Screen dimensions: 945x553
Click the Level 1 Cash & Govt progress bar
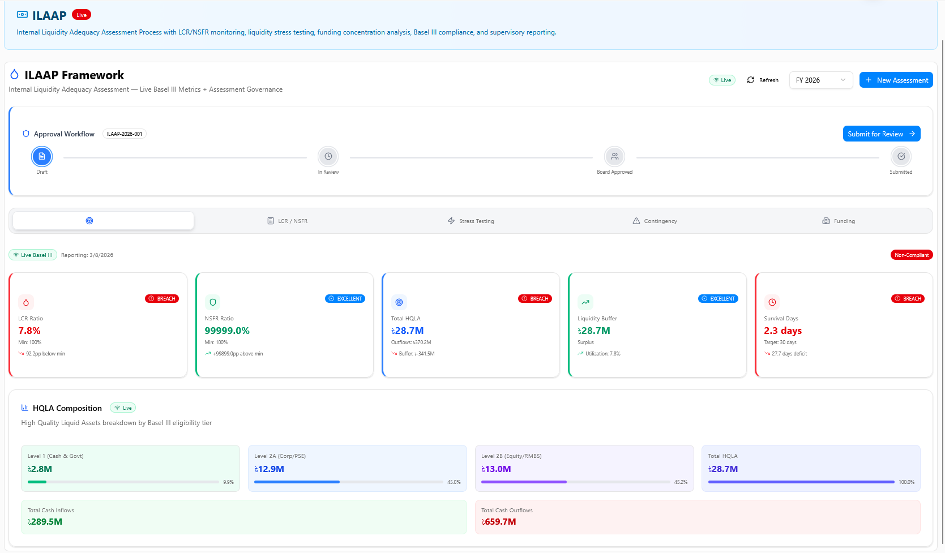click(123, 482)
